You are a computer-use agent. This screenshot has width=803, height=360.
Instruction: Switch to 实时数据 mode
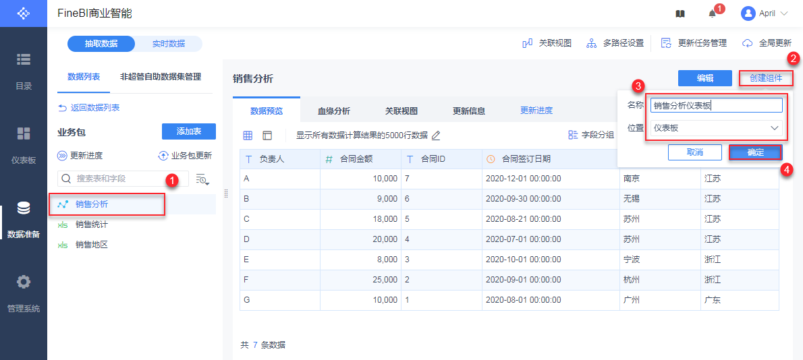[168, 44]
